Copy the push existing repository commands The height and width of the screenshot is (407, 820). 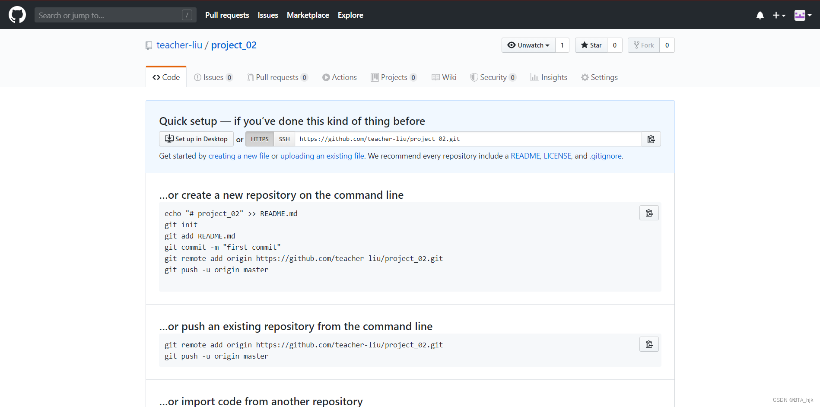tap(649, 344)
